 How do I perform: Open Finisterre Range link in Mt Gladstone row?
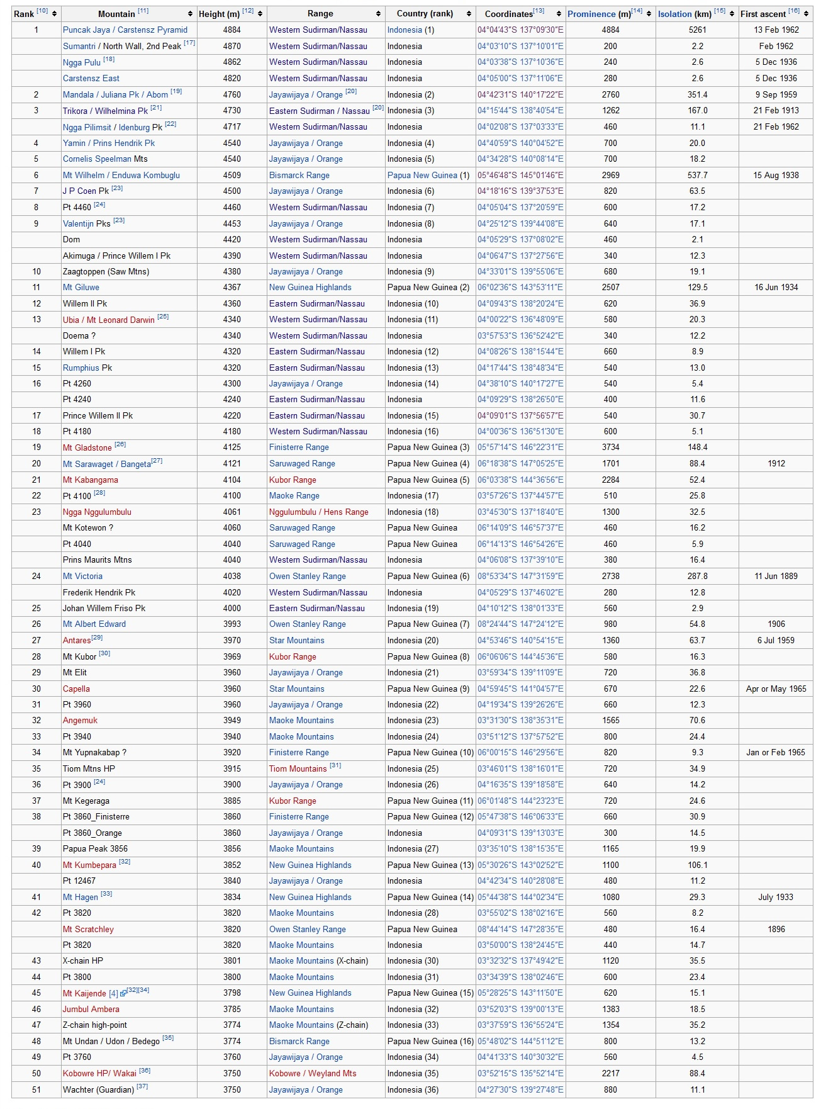[x=299, y=447]
